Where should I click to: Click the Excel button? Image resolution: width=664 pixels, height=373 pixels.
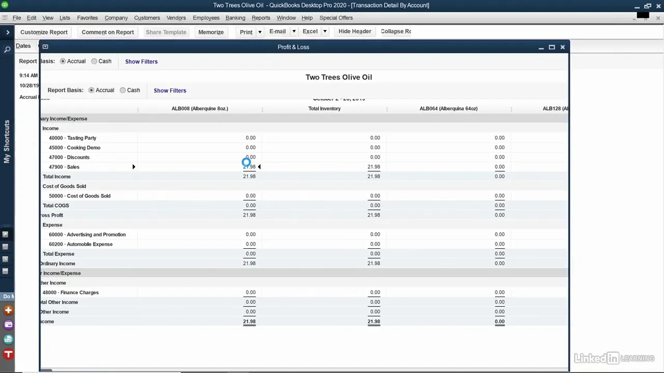click(x=310, y=32)
